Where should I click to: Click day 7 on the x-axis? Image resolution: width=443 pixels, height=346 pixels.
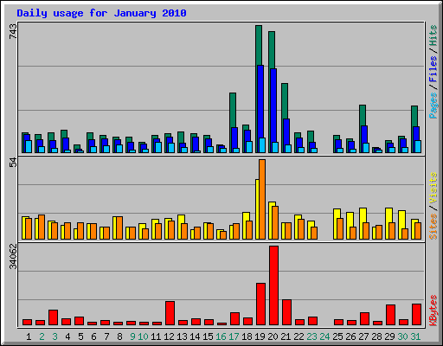pyautogui.click(x=106, y=336)
